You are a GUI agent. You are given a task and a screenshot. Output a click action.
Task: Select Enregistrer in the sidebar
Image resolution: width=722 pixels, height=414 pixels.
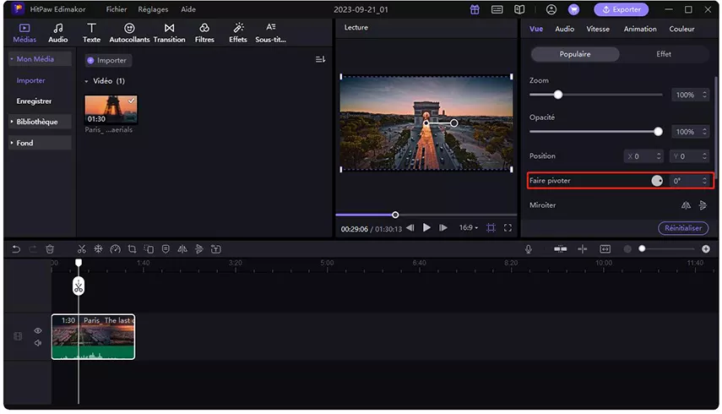click(34, 101)
